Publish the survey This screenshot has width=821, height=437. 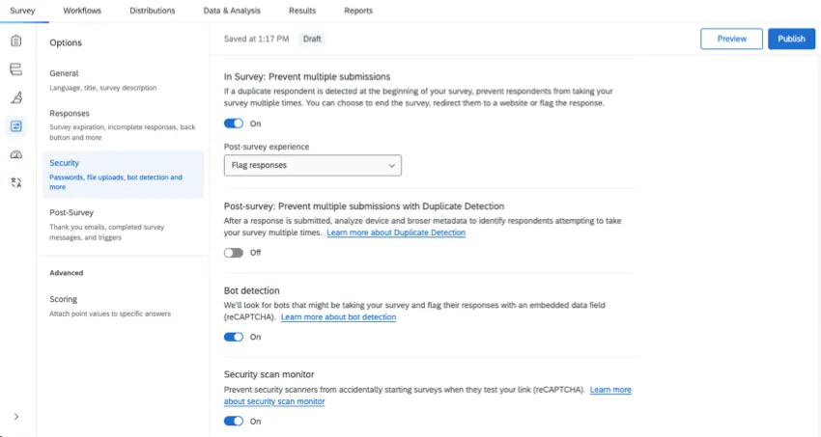(791, 39)
